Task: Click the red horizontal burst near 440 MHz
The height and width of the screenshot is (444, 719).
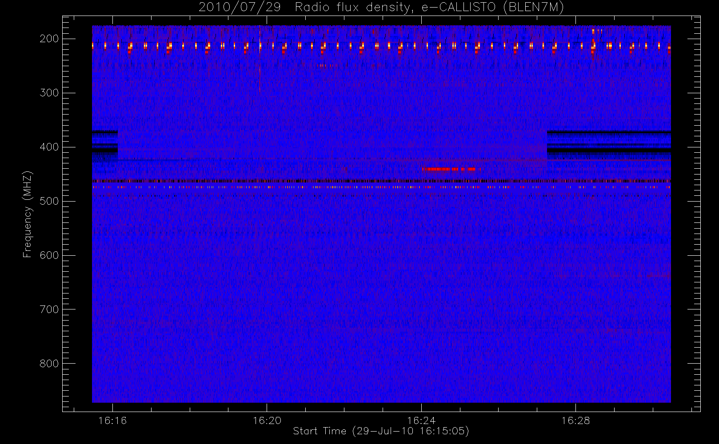Action: click(449, 169)
